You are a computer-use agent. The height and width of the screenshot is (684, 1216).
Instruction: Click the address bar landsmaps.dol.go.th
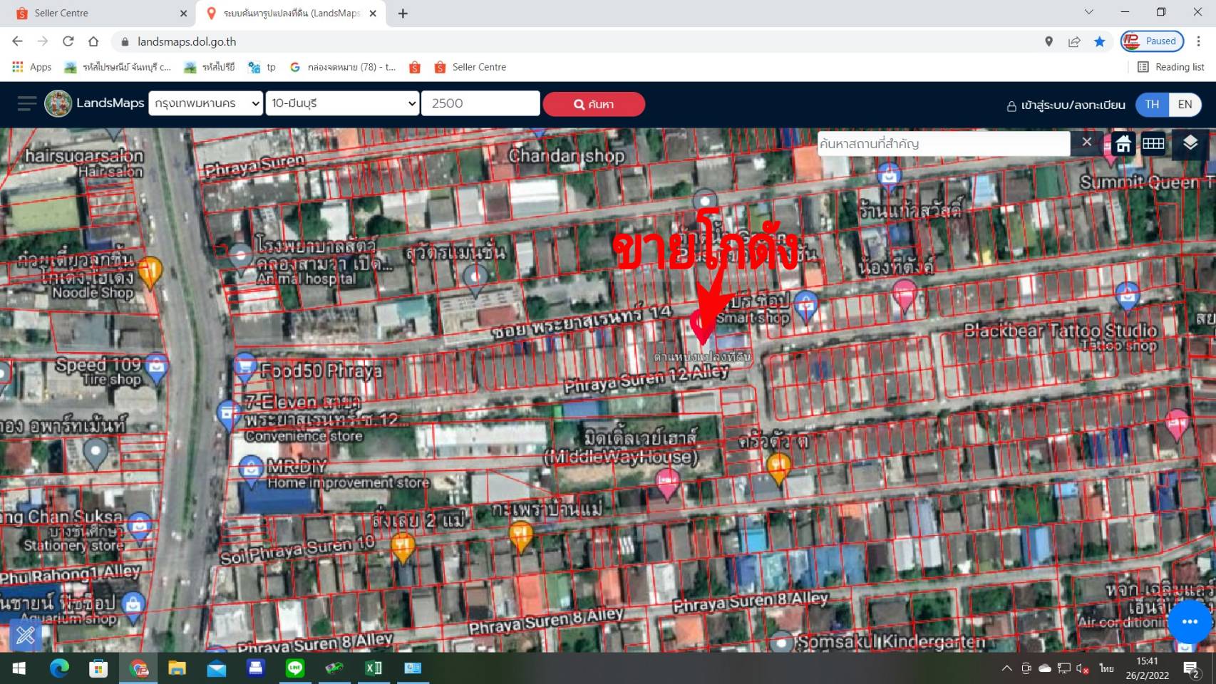tap(187, 41)
